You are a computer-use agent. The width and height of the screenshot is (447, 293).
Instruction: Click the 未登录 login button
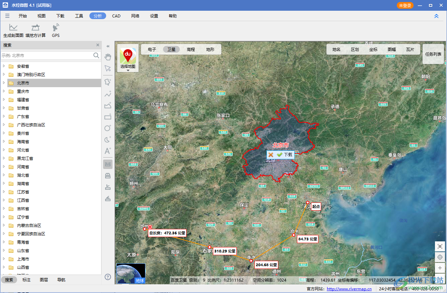coord(405,5)
